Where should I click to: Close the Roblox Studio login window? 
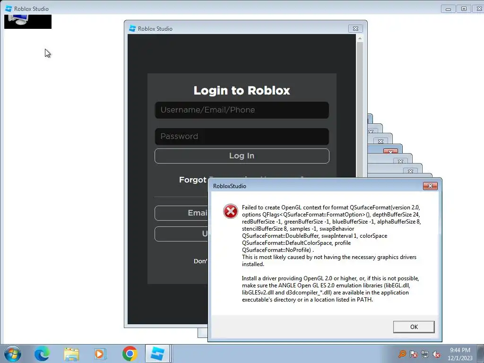[x=355, y=28]
